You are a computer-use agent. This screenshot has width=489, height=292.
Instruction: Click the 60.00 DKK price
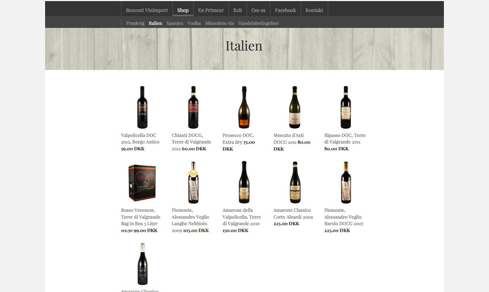pyautogui.click(x=194, y=149)
